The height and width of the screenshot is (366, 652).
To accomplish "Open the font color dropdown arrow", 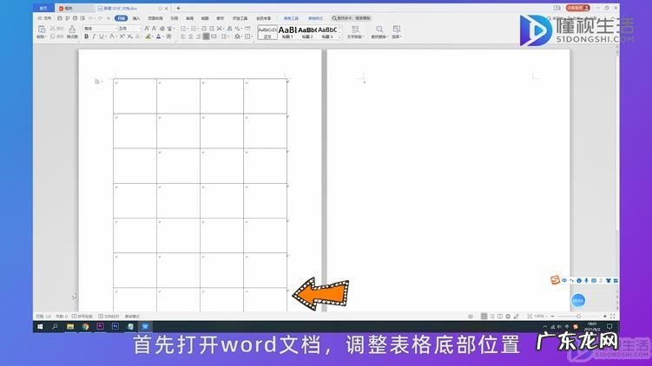I will 163,36.
